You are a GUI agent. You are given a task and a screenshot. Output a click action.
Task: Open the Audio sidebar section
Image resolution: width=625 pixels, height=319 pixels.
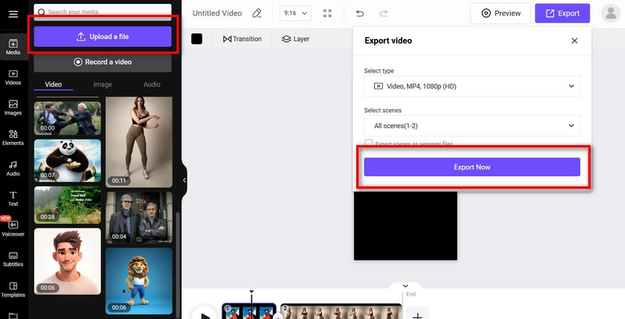pos(13,168)
